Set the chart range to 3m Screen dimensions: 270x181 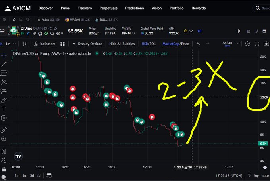tap(17, 176)
